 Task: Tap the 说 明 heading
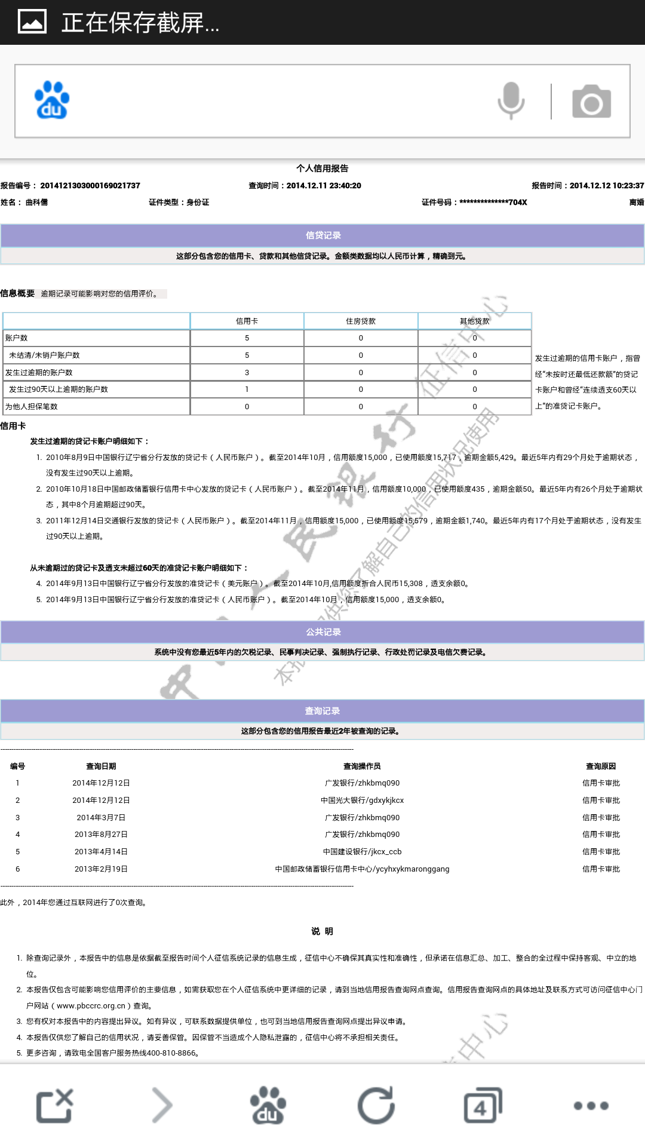point(322,931)
